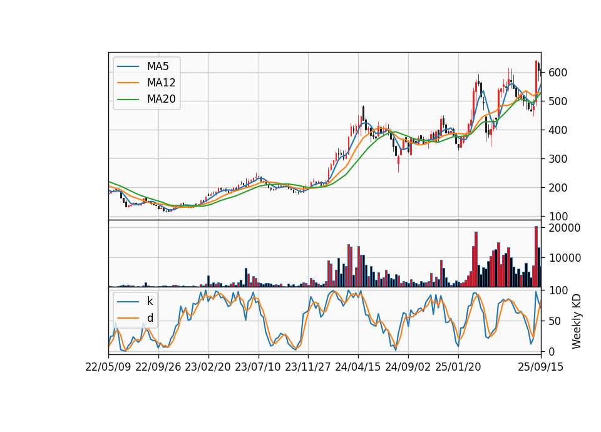The width and height of the screenshot is (601, 432).
Task: Click the MA5 legend label
Action: click(158, 66)
